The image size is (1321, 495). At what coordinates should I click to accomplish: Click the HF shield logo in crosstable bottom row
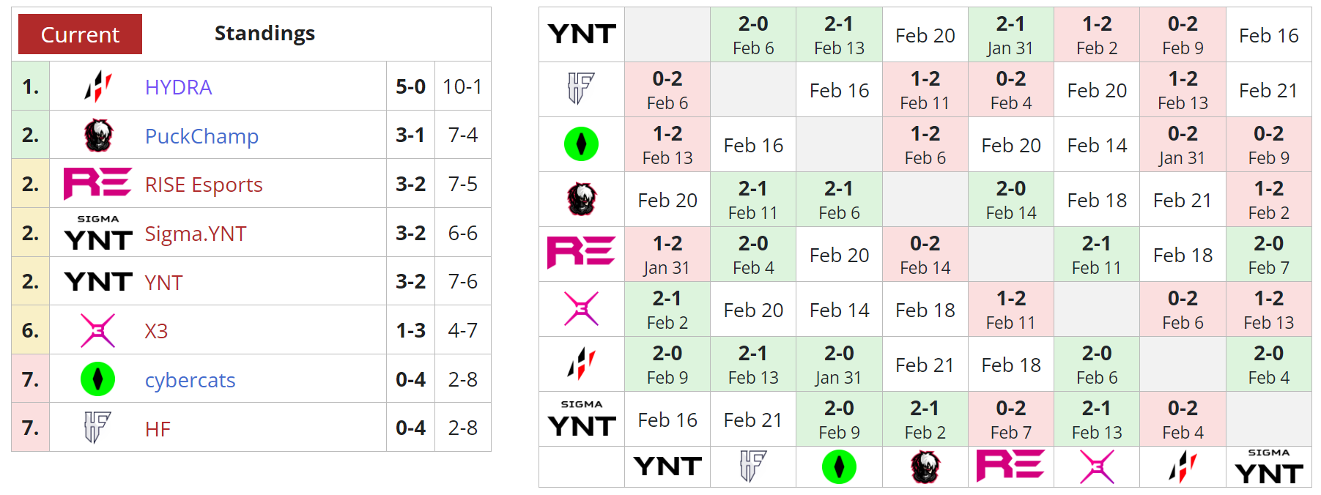(752, 466)
